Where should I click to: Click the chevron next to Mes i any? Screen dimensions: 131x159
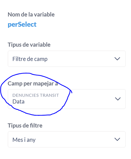point(117,139)
